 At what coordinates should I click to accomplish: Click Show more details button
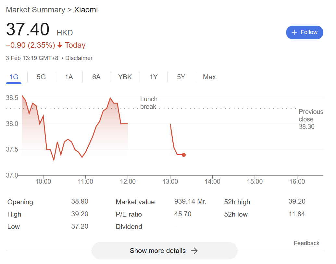click(x=164, y=250)
